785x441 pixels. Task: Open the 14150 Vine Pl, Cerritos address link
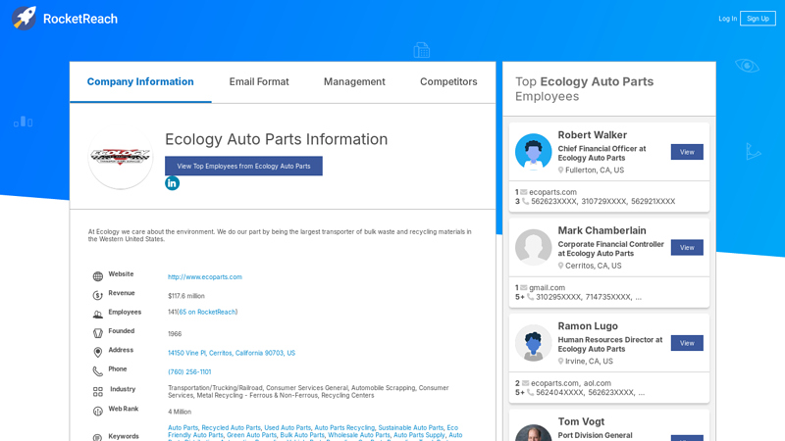tap(232, 353)
